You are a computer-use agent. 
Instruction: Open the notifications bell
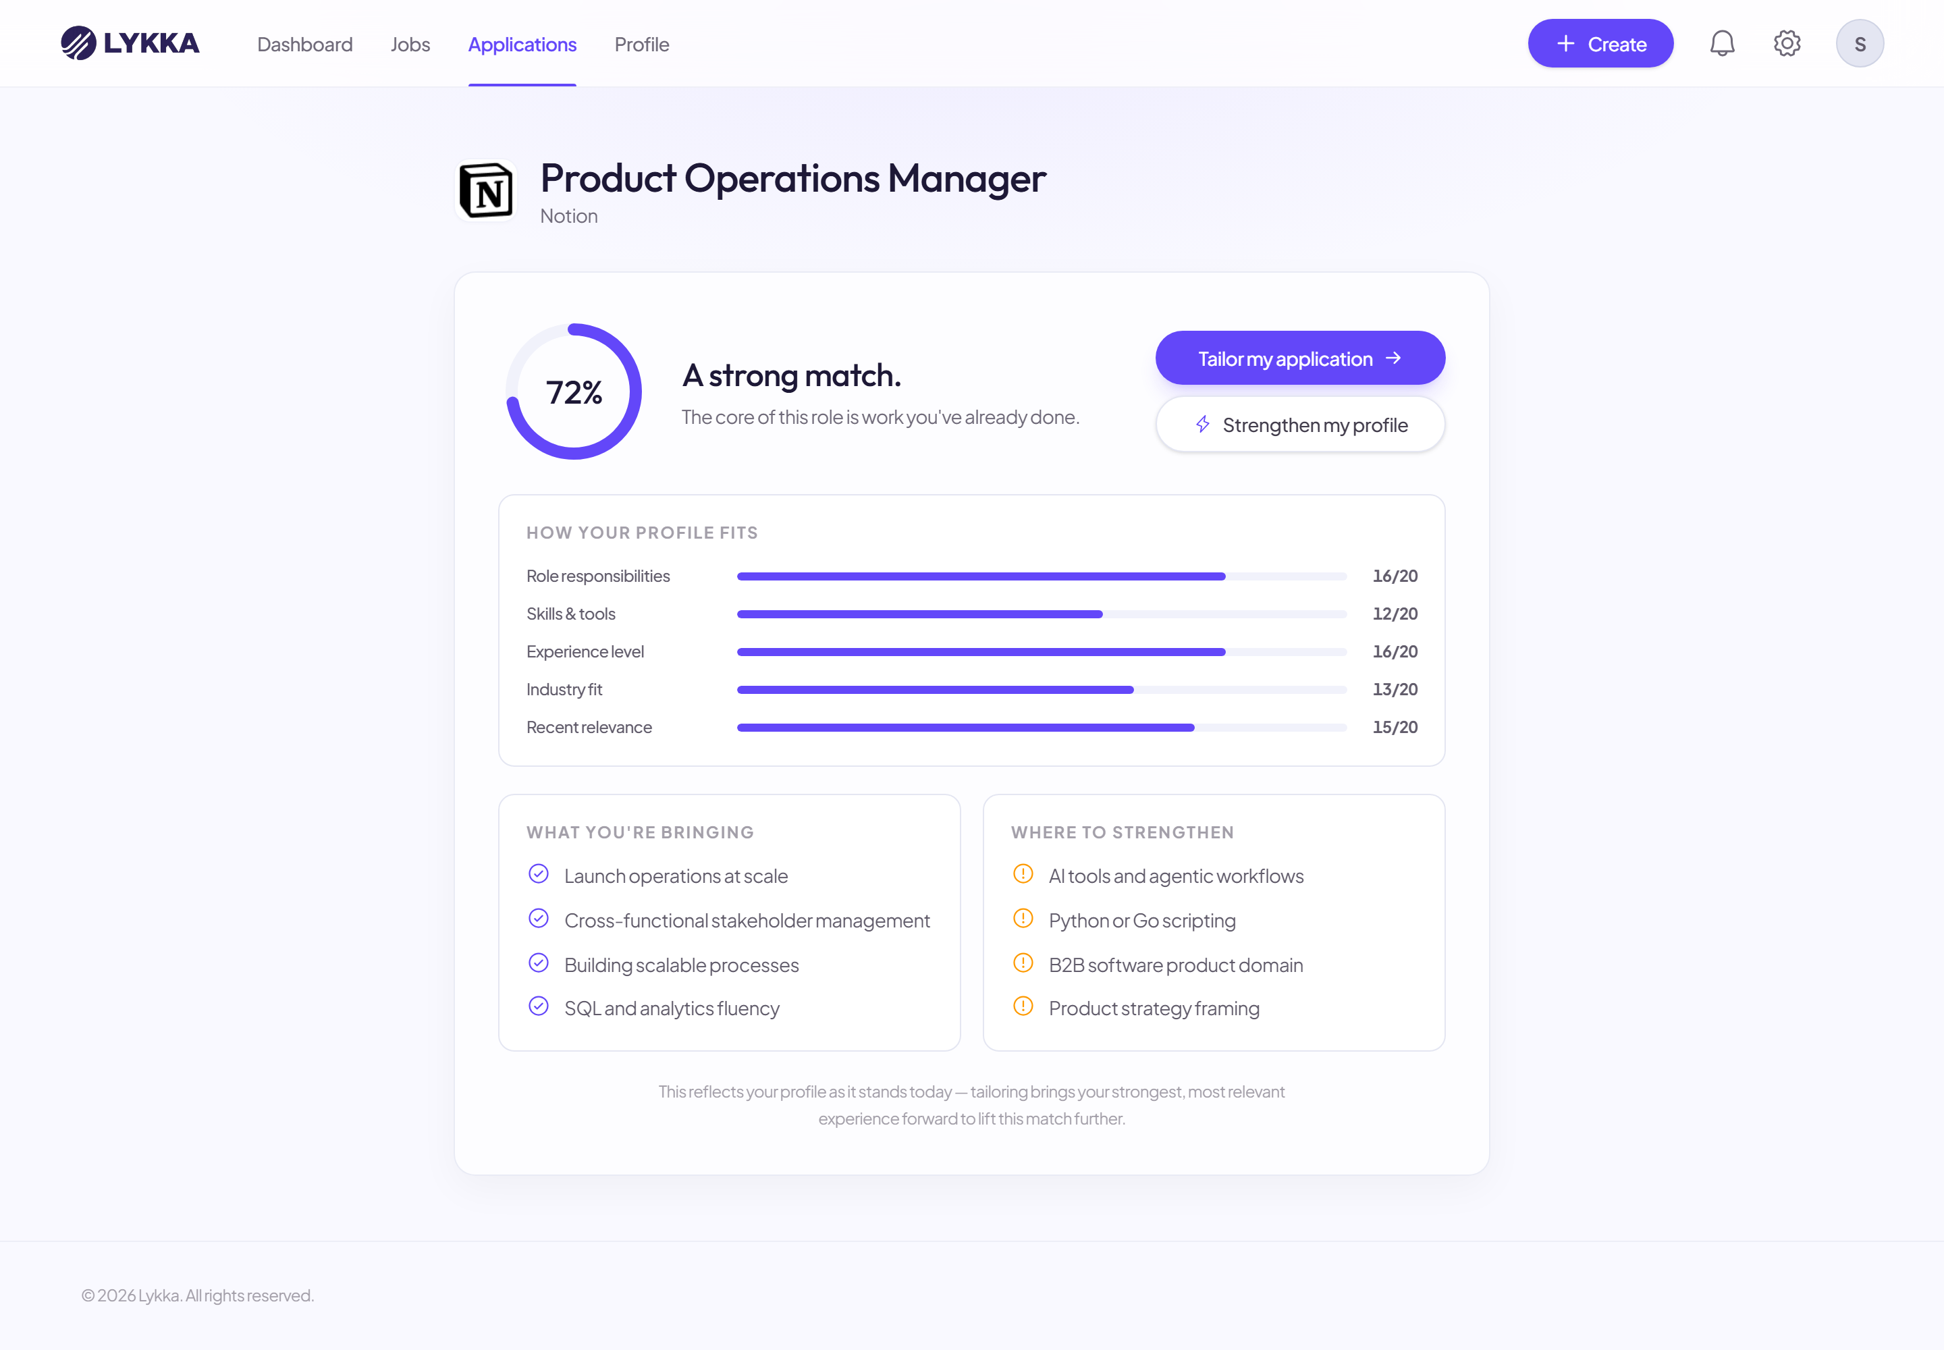(x=1721, y=43)
